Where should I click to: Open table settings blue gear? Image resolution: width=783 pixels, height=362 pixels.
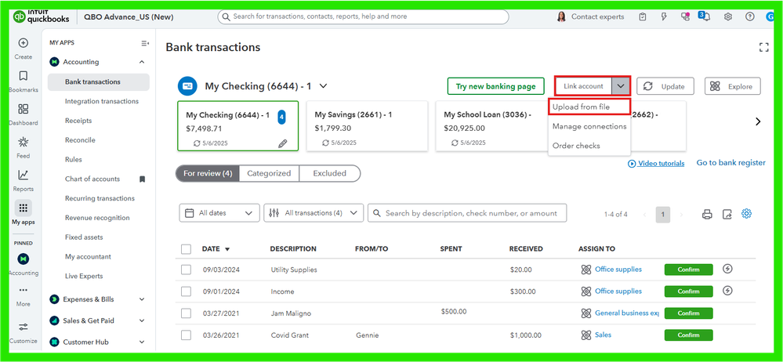click(x=746, y=214)
